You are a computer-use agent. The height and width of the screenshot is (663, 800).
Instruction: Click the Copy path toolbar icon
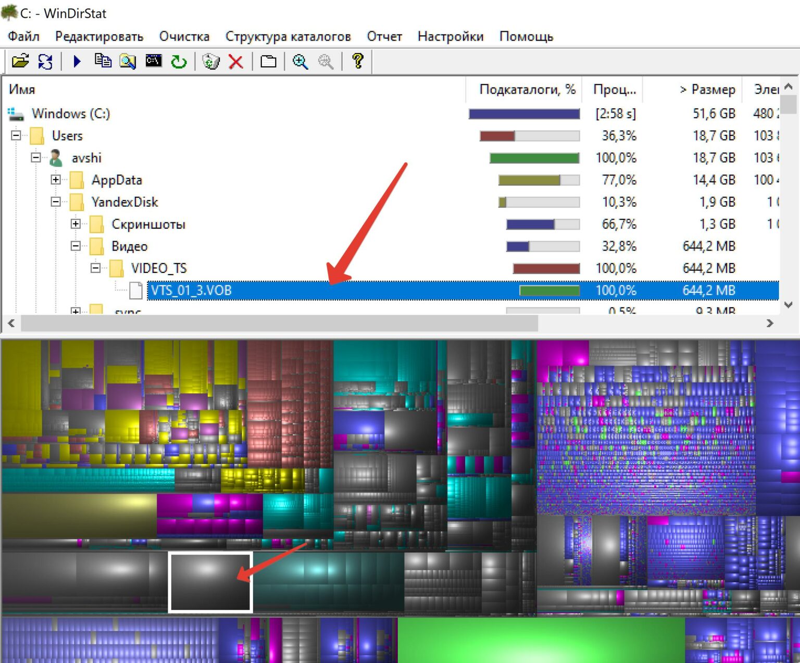pyautogui.click(x=103, y=61)
